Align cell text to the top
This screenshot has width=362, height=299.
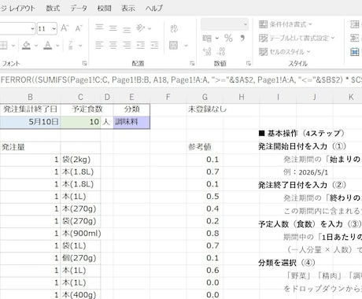[99, 28]
